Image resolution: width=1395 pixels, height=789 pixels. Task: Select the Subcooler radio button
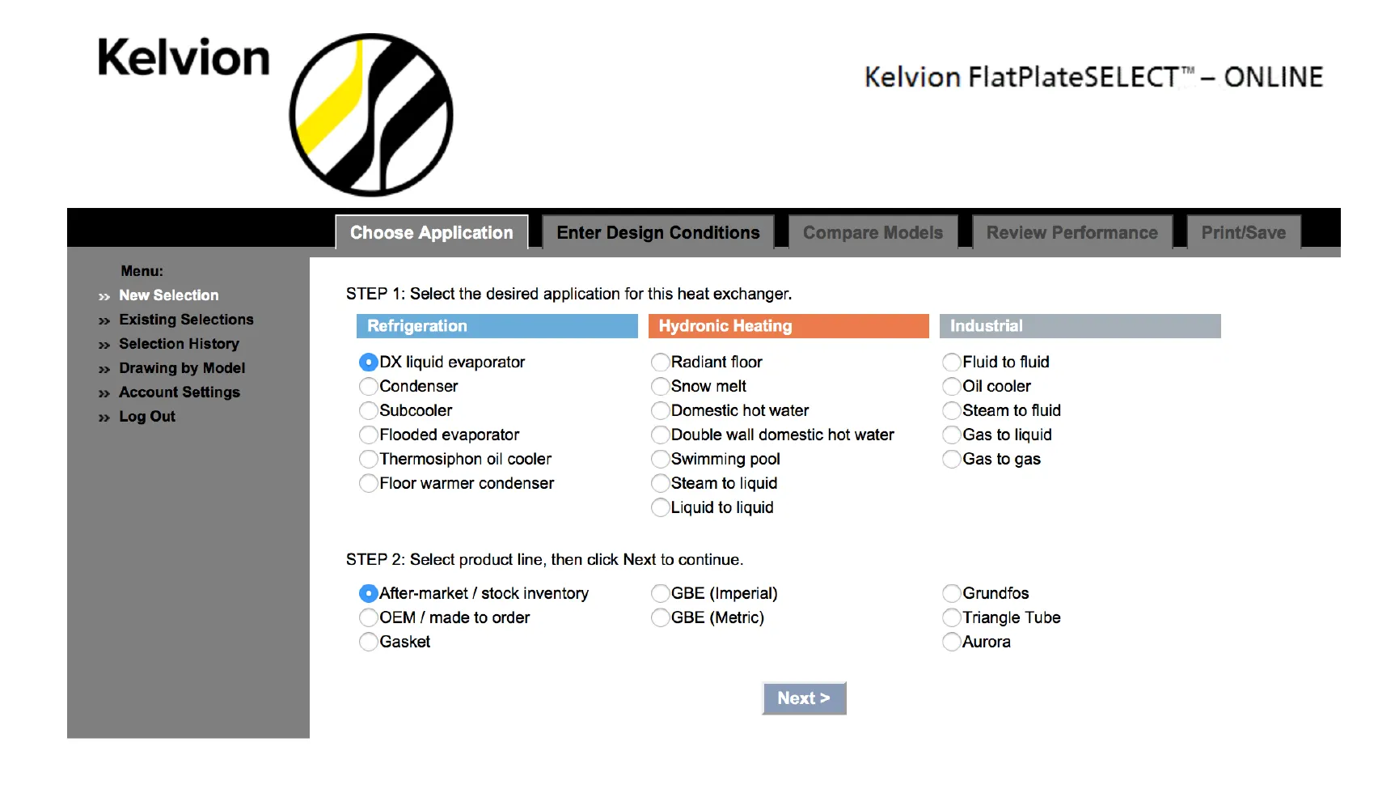368,410
